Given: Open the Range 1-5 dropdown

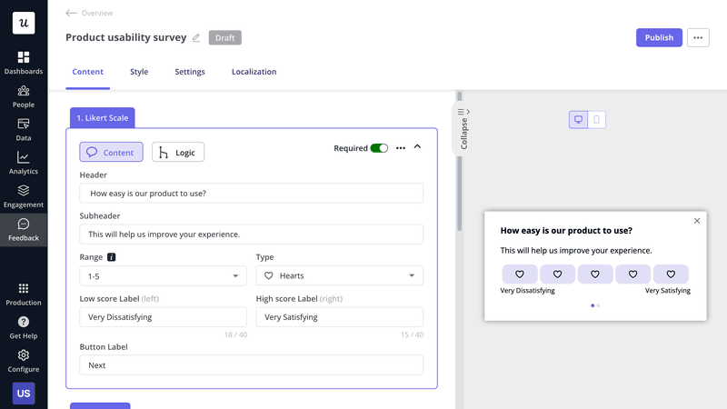Looking at the screenshot, I should (164, 276).
